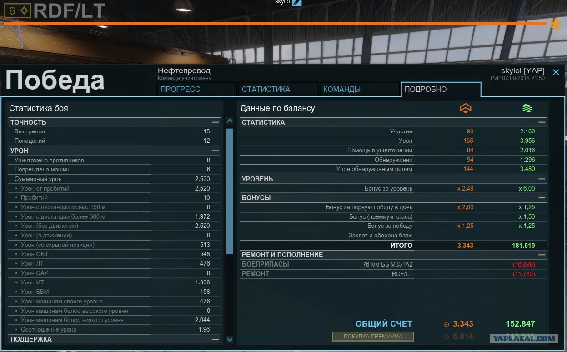Image resolution: width=567 pixels, height=352 pixels.
Task: Click the green credits column icon
Action: pyautogui.click(x=527, y=108)
